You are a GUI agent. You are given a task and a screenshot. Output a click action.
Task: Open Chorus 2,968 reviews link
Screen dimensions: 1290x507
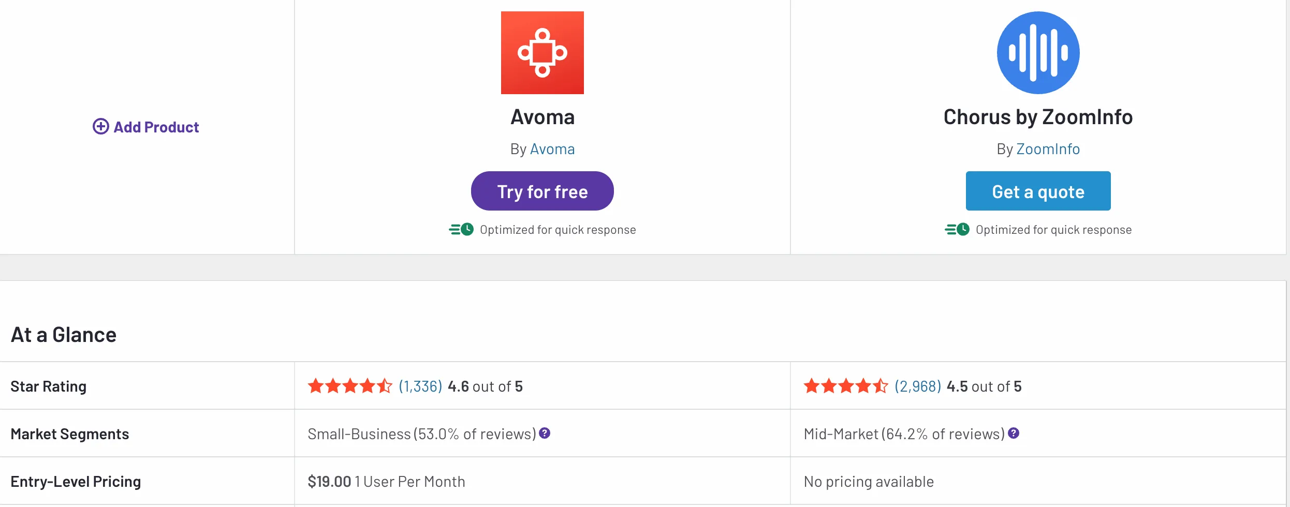918,386
